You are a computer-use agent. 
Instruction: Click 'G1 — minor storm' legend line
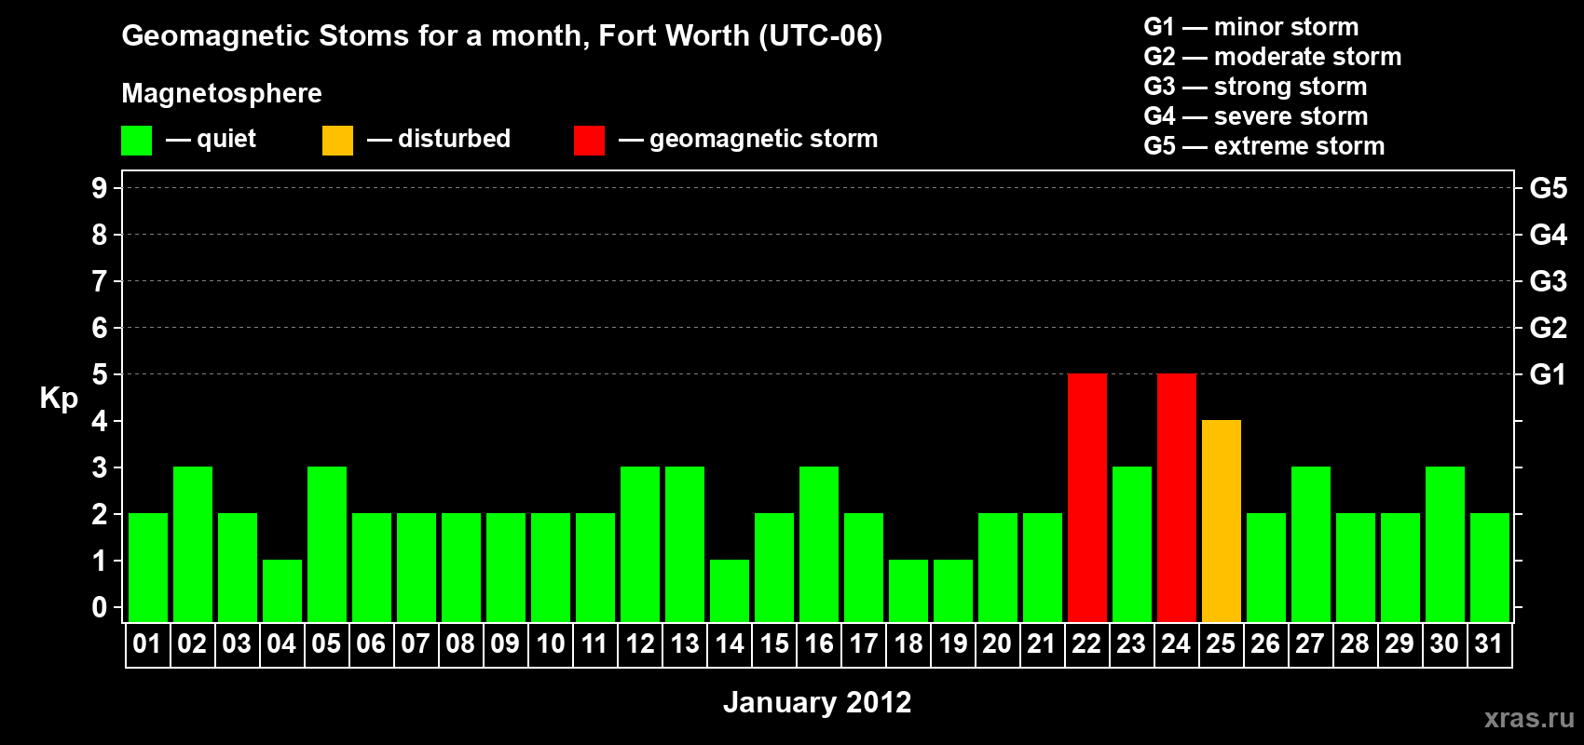1250,27
